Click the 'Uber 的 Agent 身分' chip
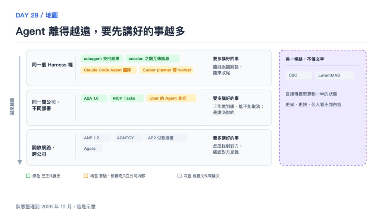This screenshot has height=215, width=382. pos(171,98)
